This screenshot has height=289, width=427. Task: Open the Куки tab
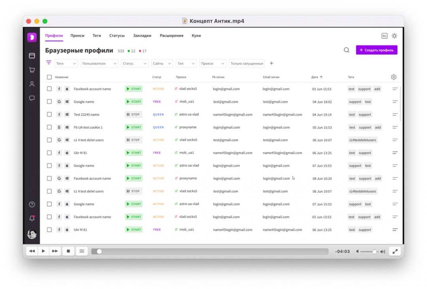tap(196, 36)
